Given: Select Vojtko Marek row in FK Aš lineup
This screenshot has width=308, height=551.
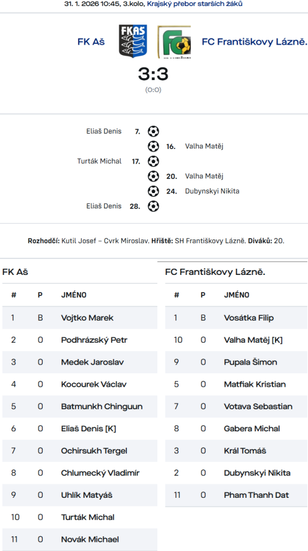Looking at the screenshot, I should click(x=80, y=318).
